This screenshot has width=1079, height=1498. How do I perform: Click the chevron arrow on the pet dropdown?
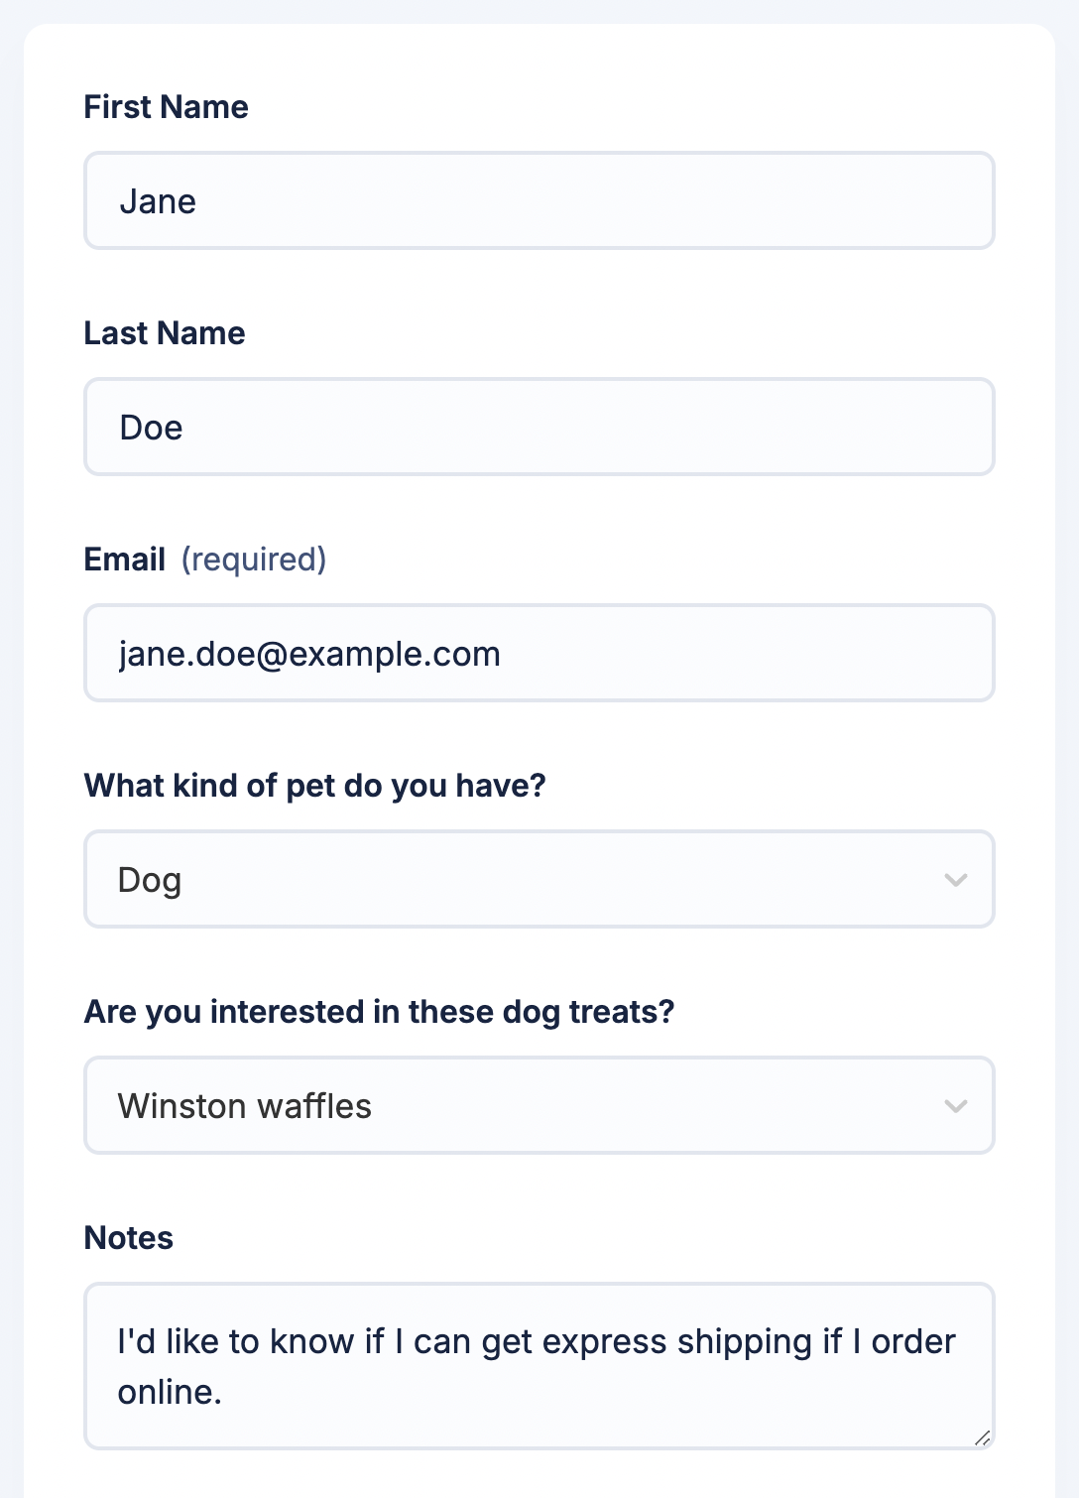tap(956, 880)
